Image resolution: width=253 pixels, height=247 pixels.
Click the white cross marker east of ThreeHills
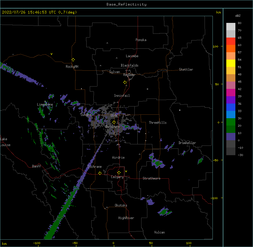tap(180, 110)
